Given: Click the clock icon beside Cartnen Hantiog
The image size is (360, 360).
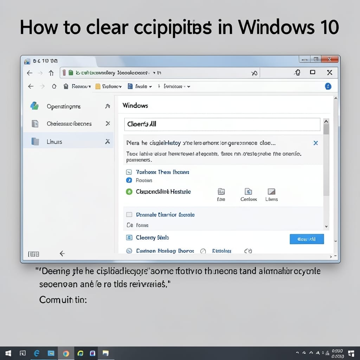Looking at the screenshot, I should point(129,251).
